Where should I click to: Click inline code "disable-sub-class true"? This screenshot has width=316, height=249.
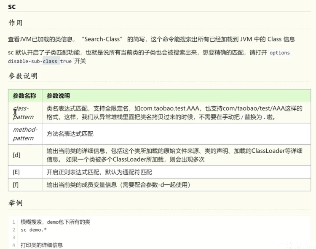(x=40, y=61)
